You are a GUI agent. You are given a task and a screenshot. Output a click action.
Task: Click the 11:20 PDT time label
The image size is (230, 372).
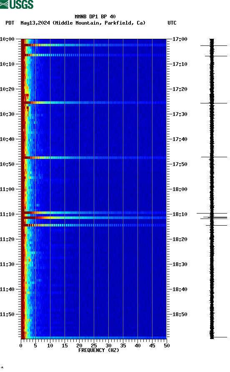7,239
